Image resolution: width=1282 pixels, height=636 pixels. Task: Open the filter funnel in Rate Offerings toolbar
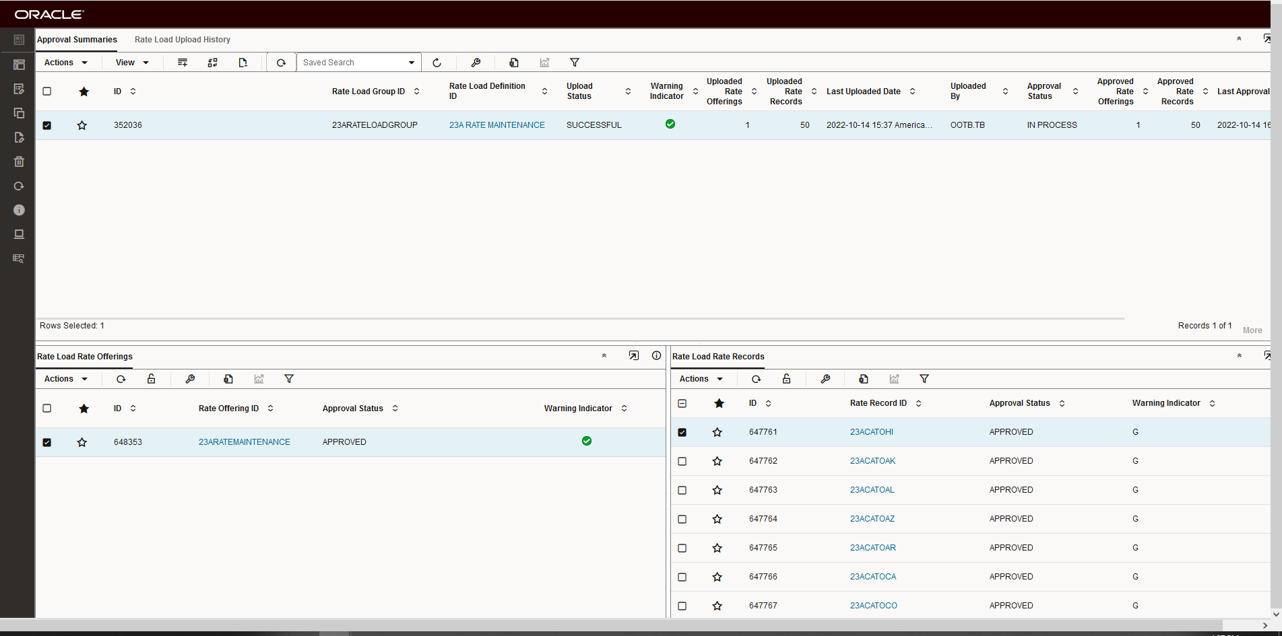coord(289,379)
